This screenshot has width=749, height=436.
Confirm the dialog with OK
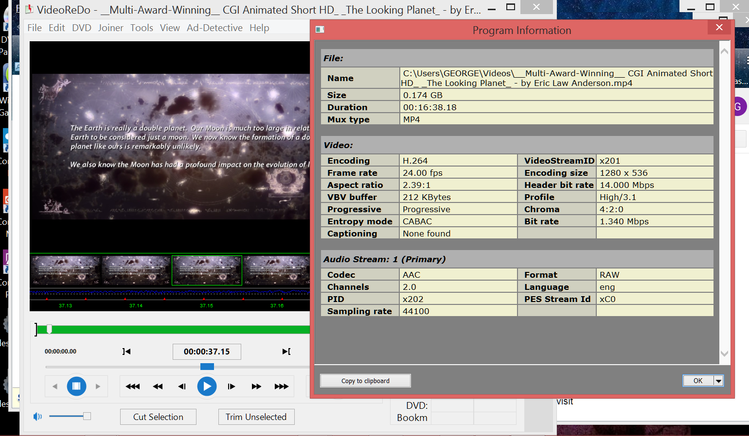pyautogui.click(x=698, y=381)
